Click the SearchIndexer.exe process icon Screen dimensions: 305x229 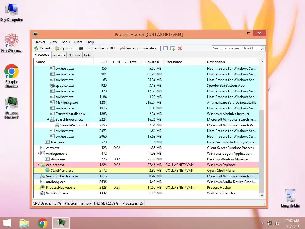[52, 119]
